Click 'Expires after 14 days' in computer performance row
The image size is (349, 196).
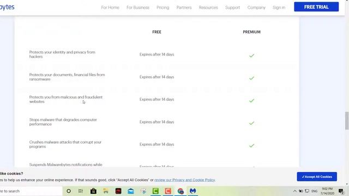click(x=157, y=122)
